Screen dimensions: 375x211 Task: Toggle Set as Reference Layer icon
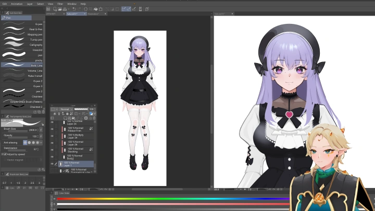pyautogui.click(x=59, y=114)
